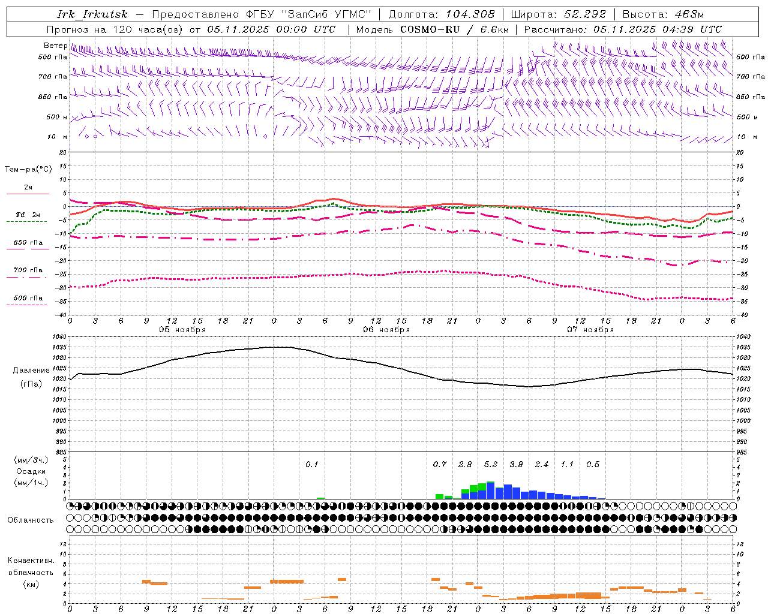Select the "(км)" convective height unit label

(x=31, y=585)
